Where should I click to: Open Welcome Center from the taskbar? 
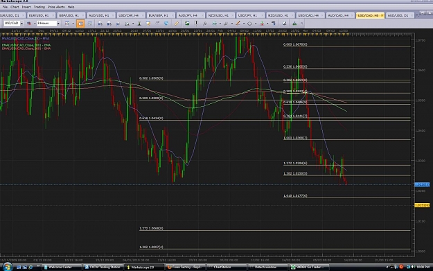pos(62,267)
